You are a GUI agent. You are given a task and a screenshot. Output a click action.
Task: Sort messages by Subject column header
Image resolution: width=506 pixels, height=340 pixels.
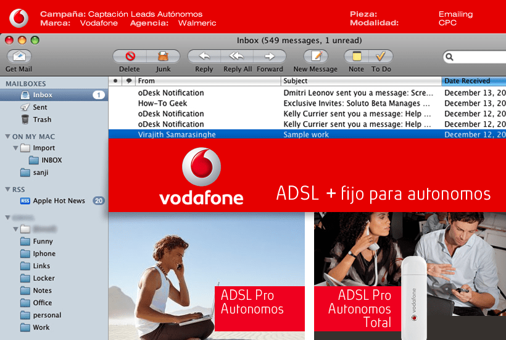tap(361, 81)
